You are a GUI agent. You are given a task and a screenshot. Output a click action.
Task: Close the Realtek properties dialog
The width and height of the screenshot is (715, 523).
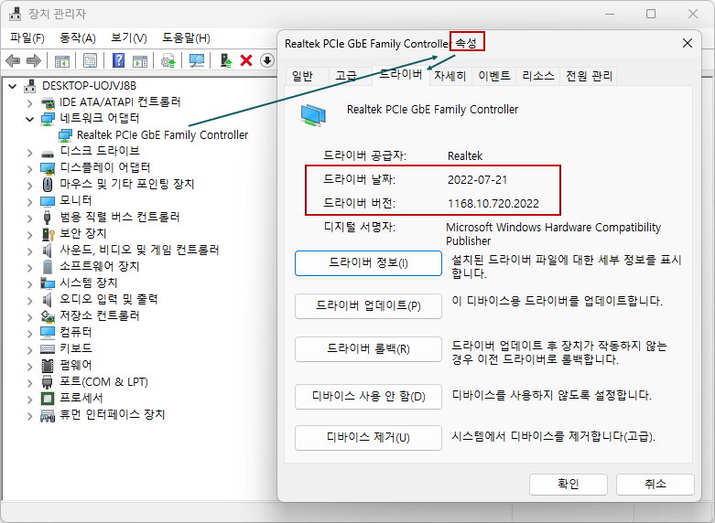688,43
